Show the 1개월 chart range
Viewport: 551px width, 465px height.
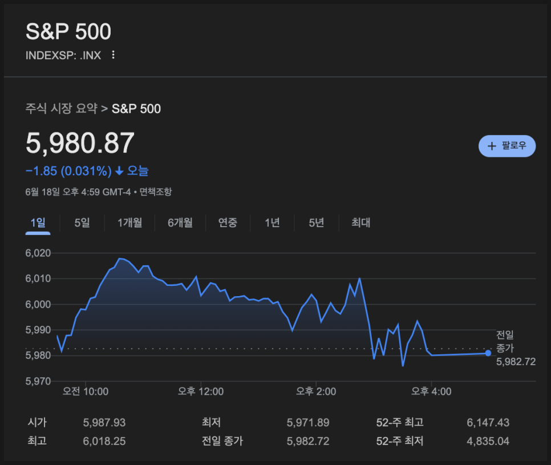(x=129, y=223)
